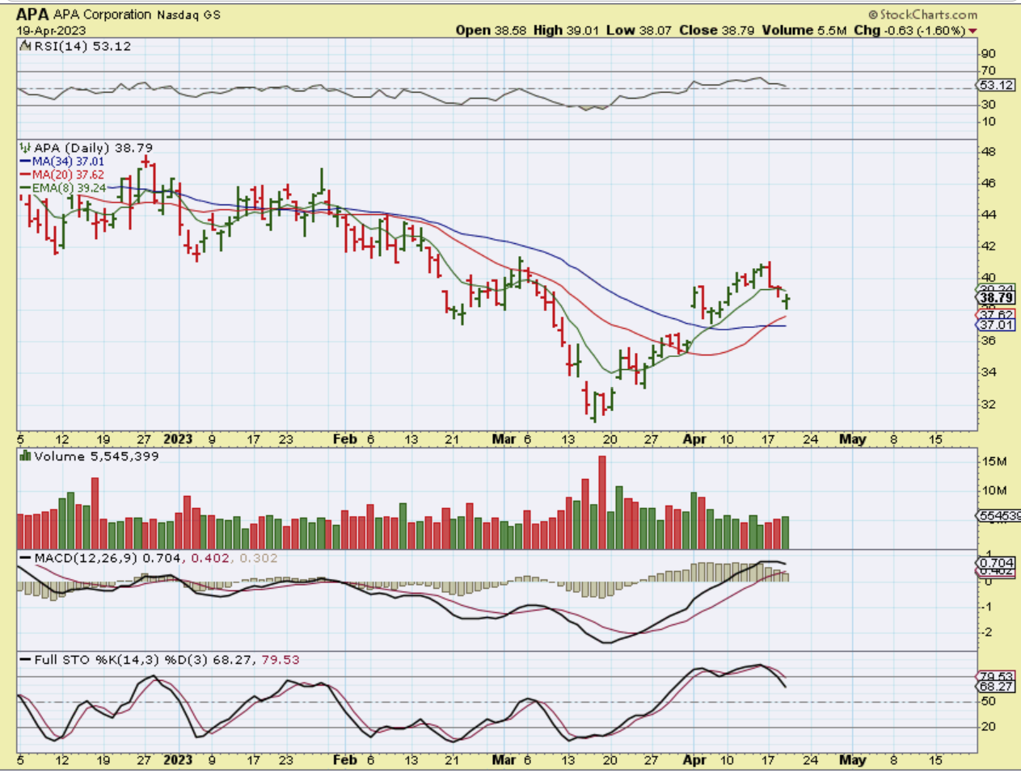The image size is (1021, 773).
Task: Click the Full STO legend line icon
Action: click(25, 660)
